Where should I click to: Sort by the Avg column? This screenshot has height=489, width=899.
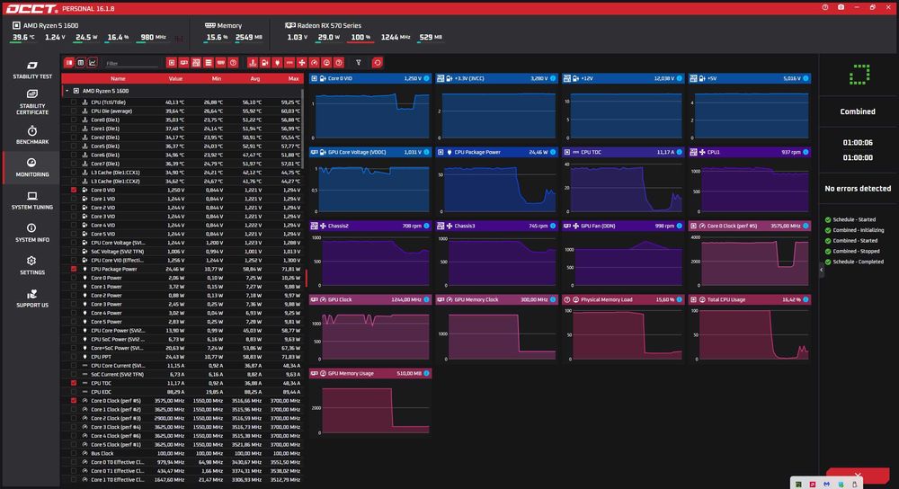click(x=255, y=78)
